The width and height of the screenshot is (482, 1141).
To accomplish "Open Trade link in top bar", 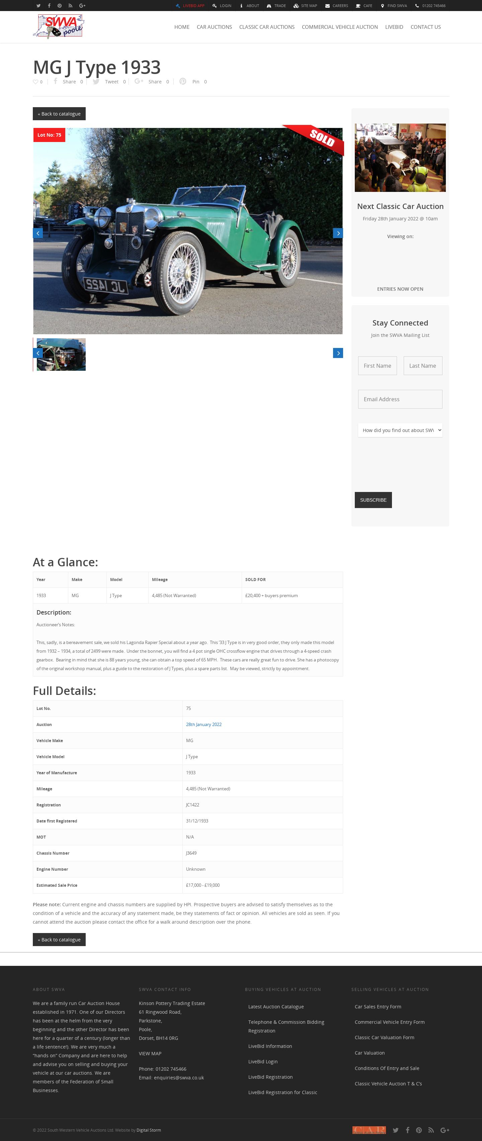I will 276,6.
